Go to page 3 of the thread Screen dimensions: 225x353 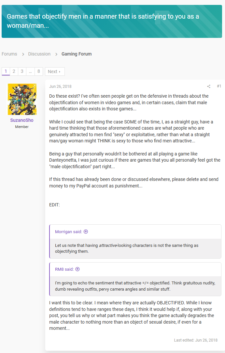point(22,72)
